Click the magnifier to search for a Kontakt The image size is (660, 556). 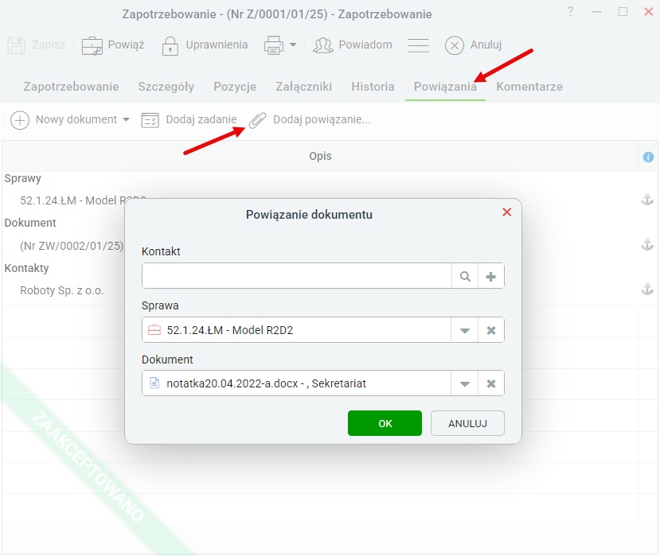tap(465, 276)
